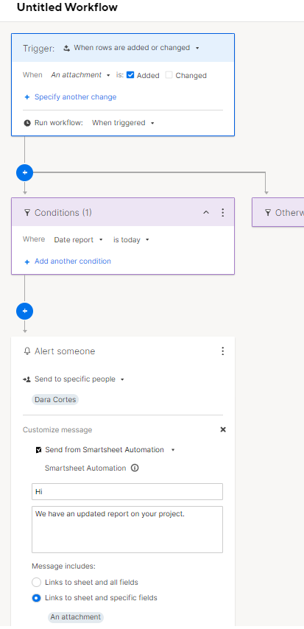Open the Date report field dropdown
Image resolution: width=304 pixels, height=629 pixels.
click(x=79, y=240)
